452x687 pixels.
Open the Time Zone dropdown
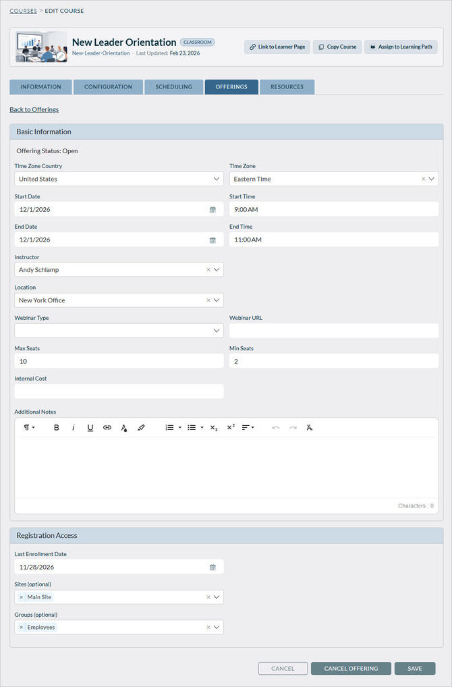click(431, 180)
